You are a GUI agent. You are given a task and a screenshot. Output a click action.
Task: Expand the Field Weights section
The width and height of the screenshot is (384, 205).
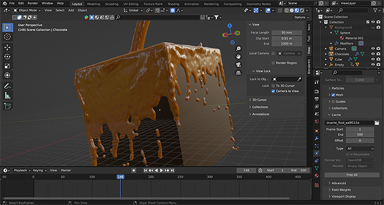(x=341, y=190)
